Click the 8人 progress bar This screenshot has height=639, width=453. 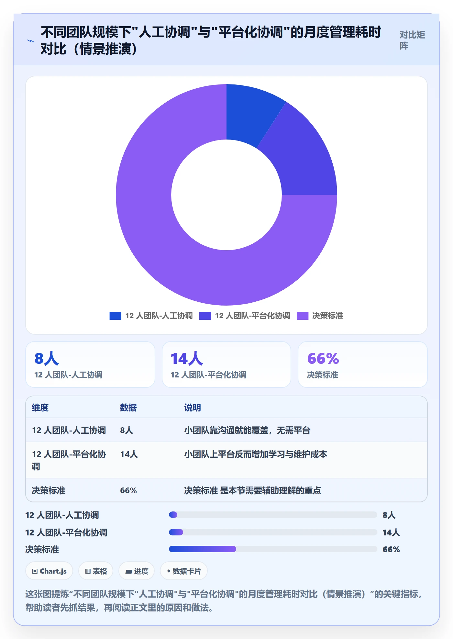click(273, 515)
